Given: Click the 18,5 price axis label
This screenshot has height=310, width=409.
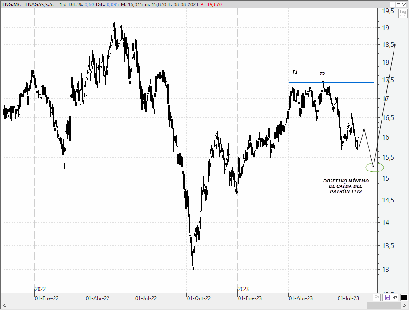Looking at the screenshot, I should click(388, 45).
